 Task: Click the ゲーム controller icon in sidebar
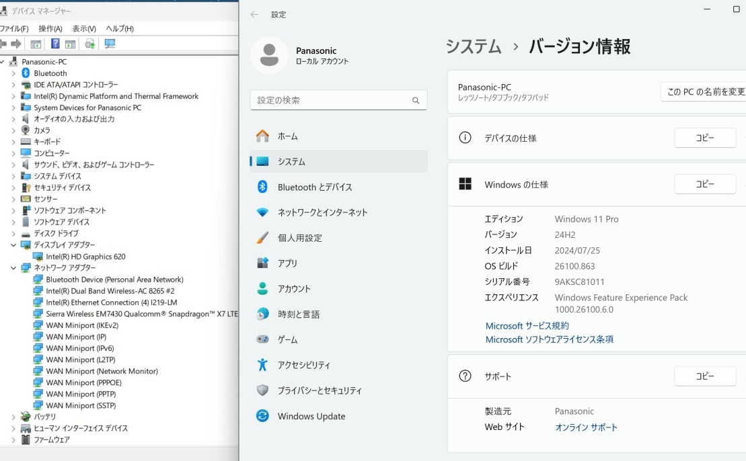[262, 339]
